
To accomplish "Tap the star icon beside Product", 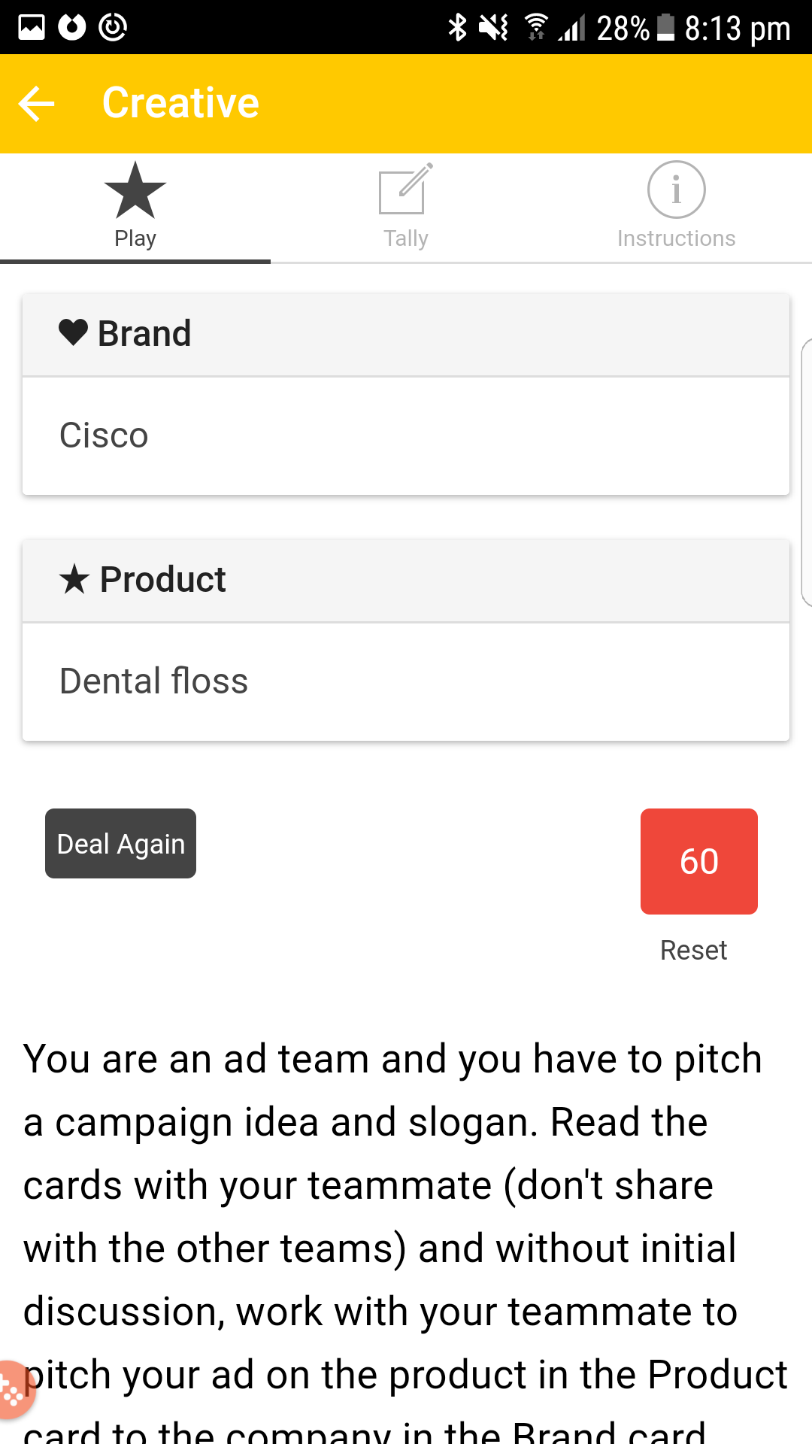I will pyautogui.click(x=74, y=579).
